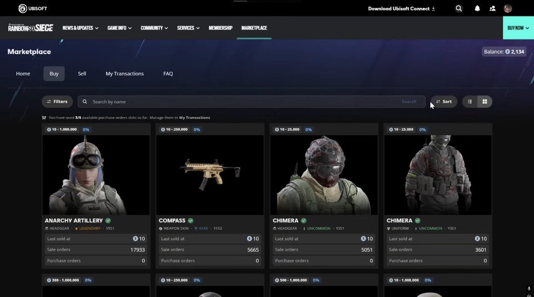Click the Y1S2 season label
The height and width of the screenshot is (297, 534).
[218, 228]
